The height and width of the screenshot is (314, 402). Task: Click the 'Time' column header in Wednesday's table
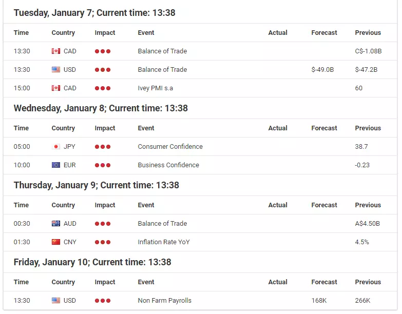click(x=21, y=128)
